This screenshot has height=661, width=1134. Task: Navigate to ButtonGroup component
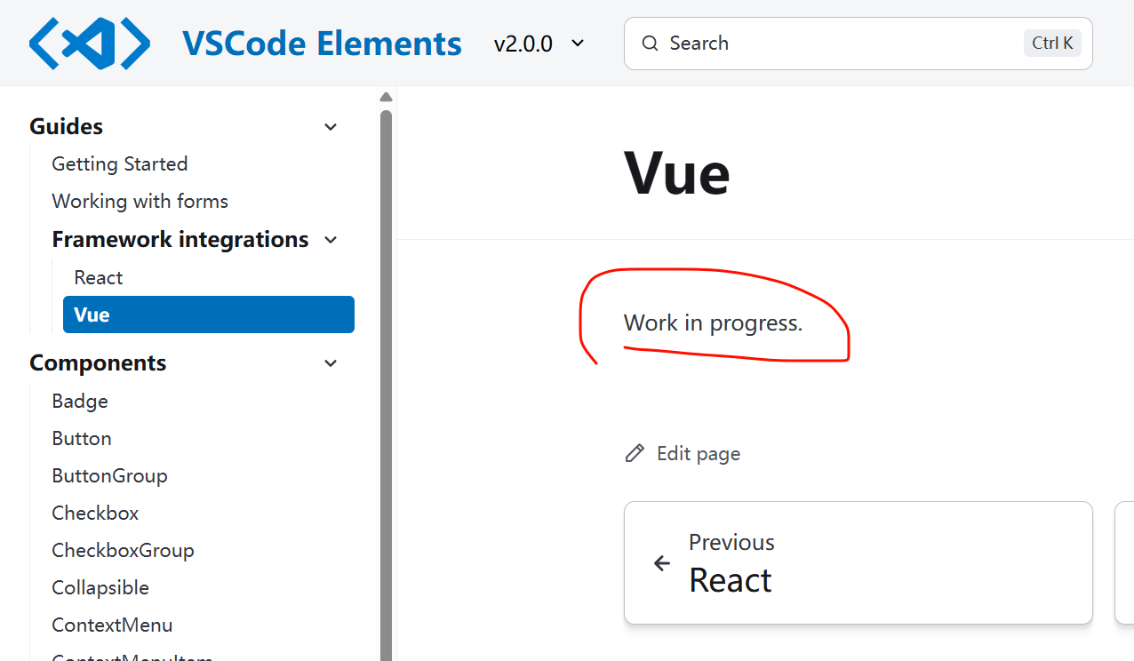point(109,476)
